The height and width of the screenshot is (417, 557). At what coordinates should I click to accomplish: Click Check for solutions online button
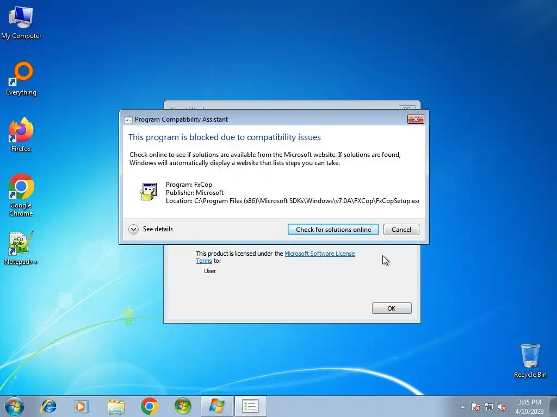pyautogui.click(x=333, y=230)
